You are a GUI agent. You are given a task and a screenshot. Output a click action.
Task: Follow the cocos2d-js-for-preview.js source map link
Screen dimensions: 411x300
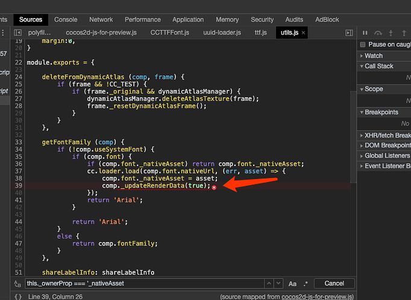tap(317, 297)
